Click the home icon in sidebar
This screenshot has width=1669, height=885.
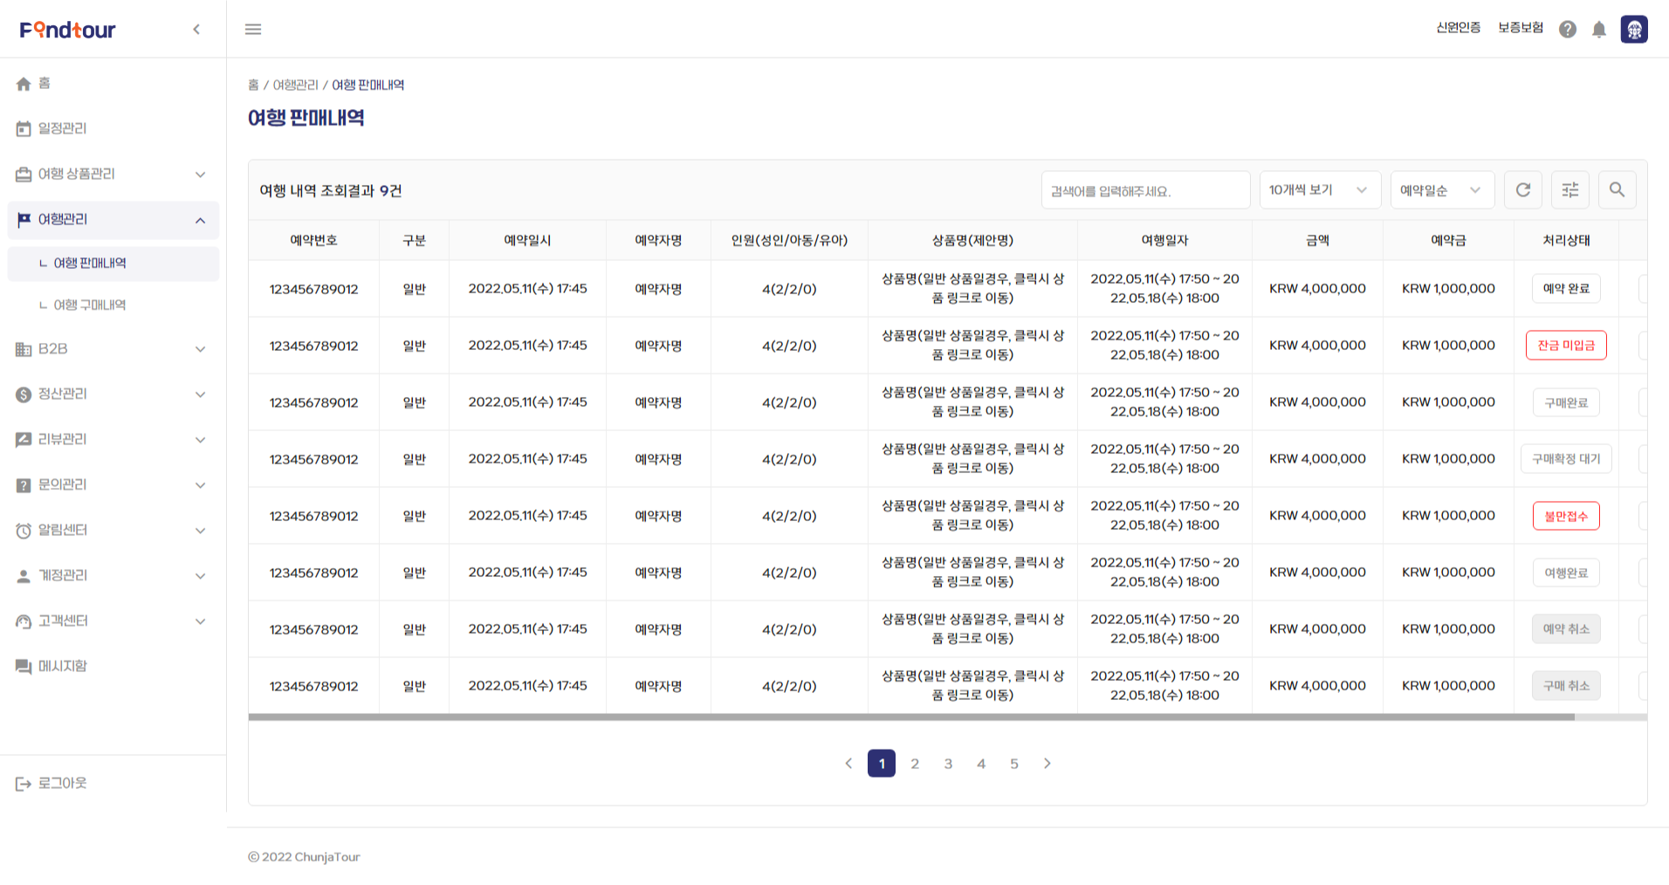coord(24,84)
